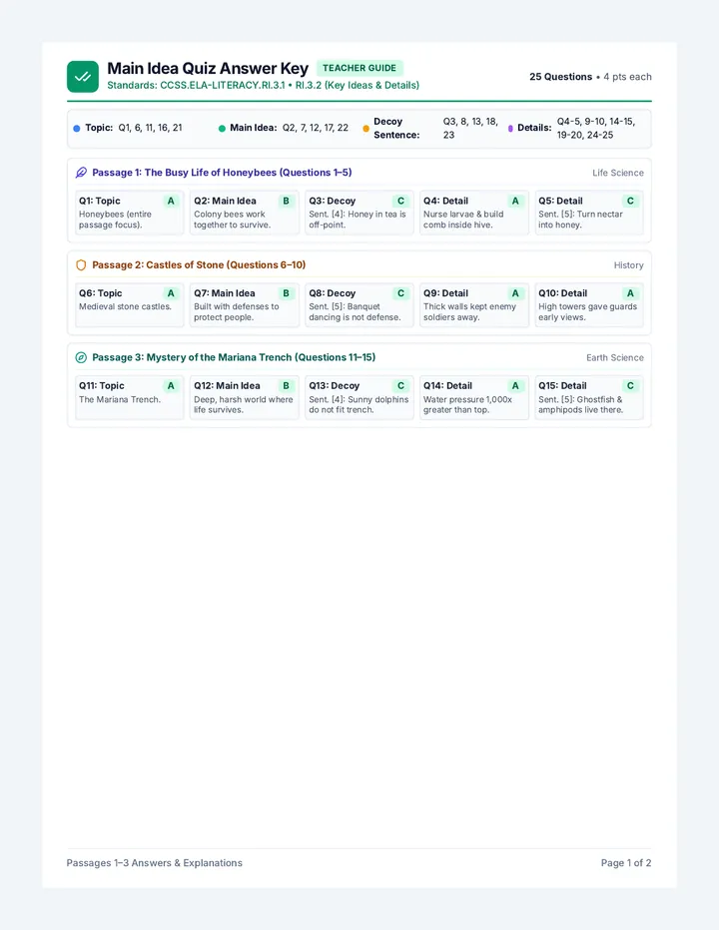
Task: Click answer badge C on Q3: Decoy
Action: [400, 201]
